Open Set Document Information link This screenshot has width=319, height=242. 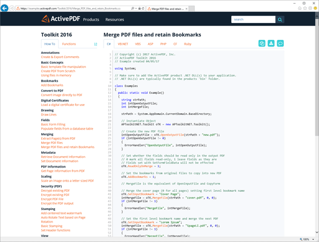[x=59, y=161]
